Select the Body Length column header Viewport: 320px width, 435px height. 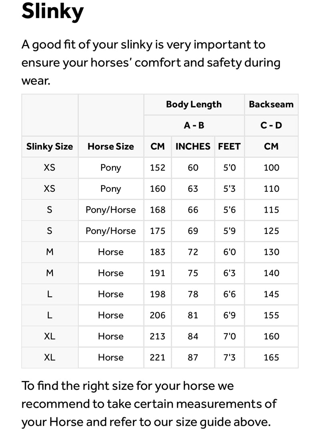click(194, 105)
